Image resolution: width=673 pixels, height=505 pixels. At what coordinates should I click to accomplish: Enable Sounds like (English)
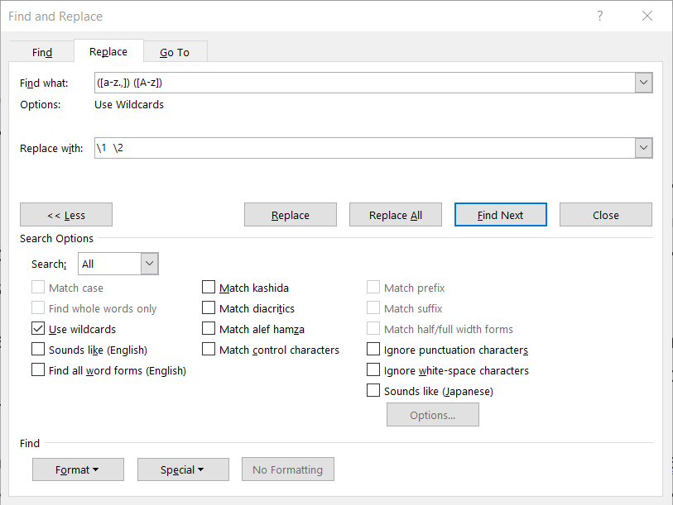pyautogui.click(x=37, y=349)
